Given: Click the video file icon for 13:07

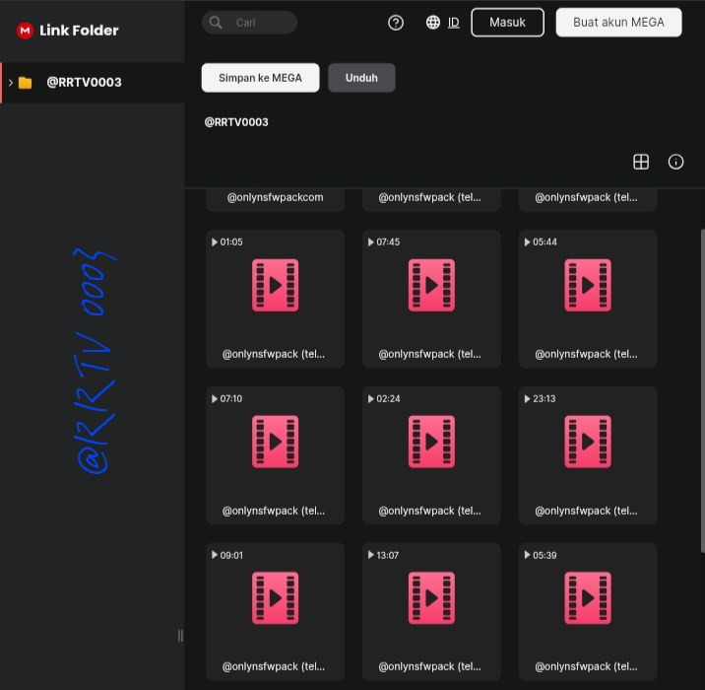Looking at the screenshot, I should 431,597.
